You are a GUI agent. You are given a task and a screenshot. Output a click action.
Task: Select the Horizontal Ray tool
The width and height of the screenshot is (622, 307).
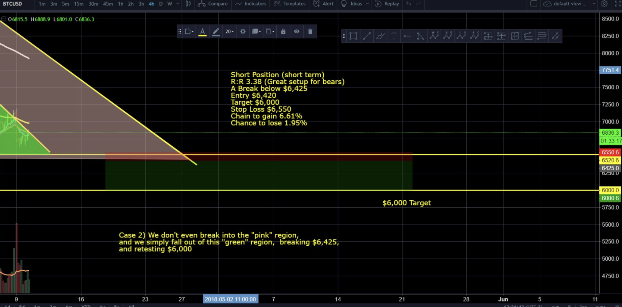tap(407, 36)
